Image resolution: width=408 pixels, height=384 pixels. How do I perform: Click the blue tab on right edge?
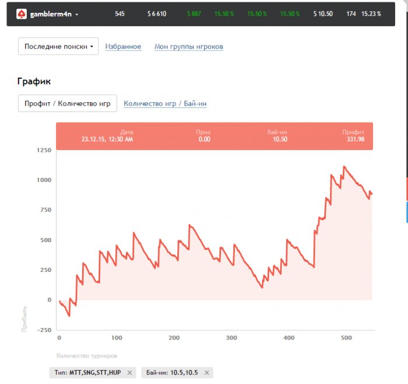pos(406,212)
